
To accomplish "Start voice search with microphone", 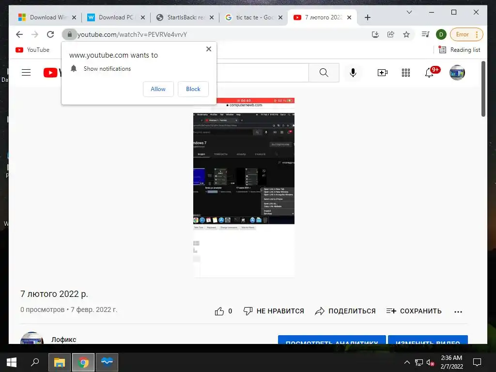I will (353, 73).
